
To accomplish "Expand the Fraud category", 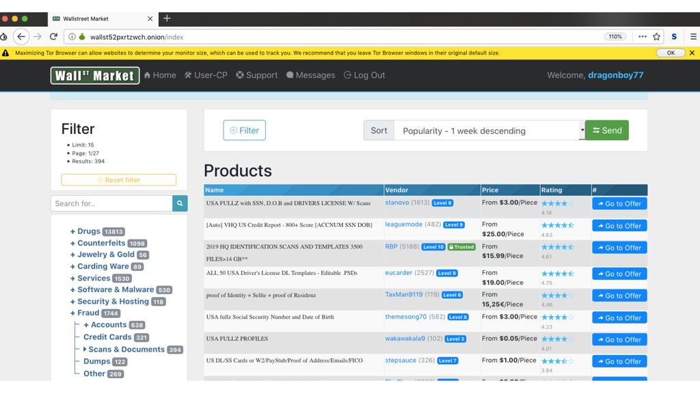I will click(x=84, y=313).
